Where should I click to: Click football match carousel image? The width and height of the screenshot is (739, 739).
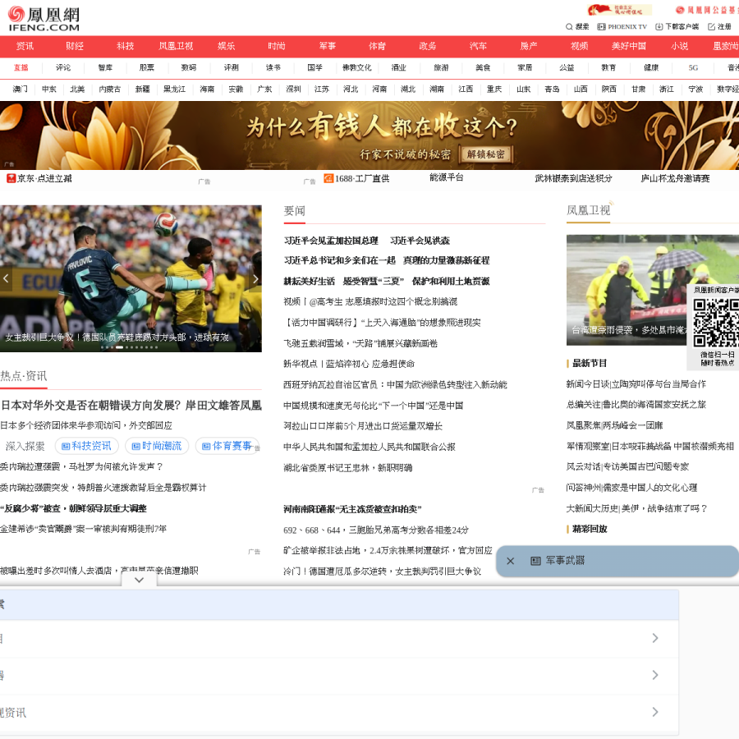click(131, 278)
